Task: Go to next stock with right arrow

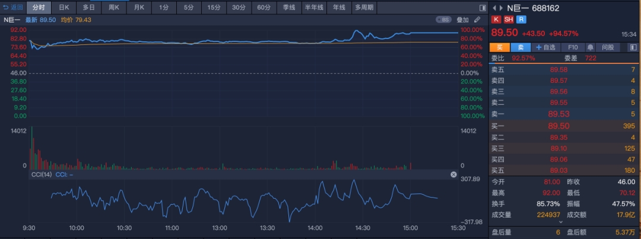Action: [x=501, y=8]
